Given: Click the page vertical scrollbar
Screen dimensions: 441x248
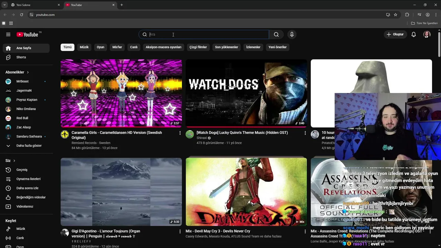Looking at the screenshot, I should (x=439, y=45).
